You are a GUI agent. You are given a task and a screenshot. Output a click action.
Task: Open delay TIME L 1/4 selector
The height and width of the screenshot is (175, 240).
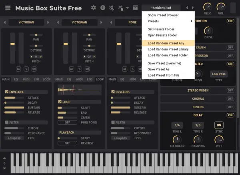[x=177, y=125]
